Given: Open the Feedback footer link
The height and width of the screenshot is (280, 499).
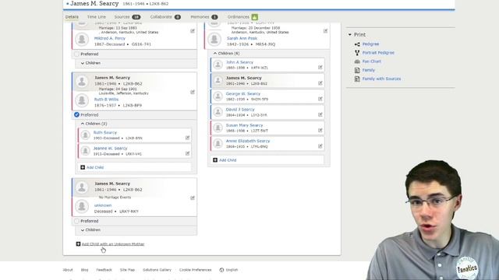Looking at the screenshot, I should 104,270.
